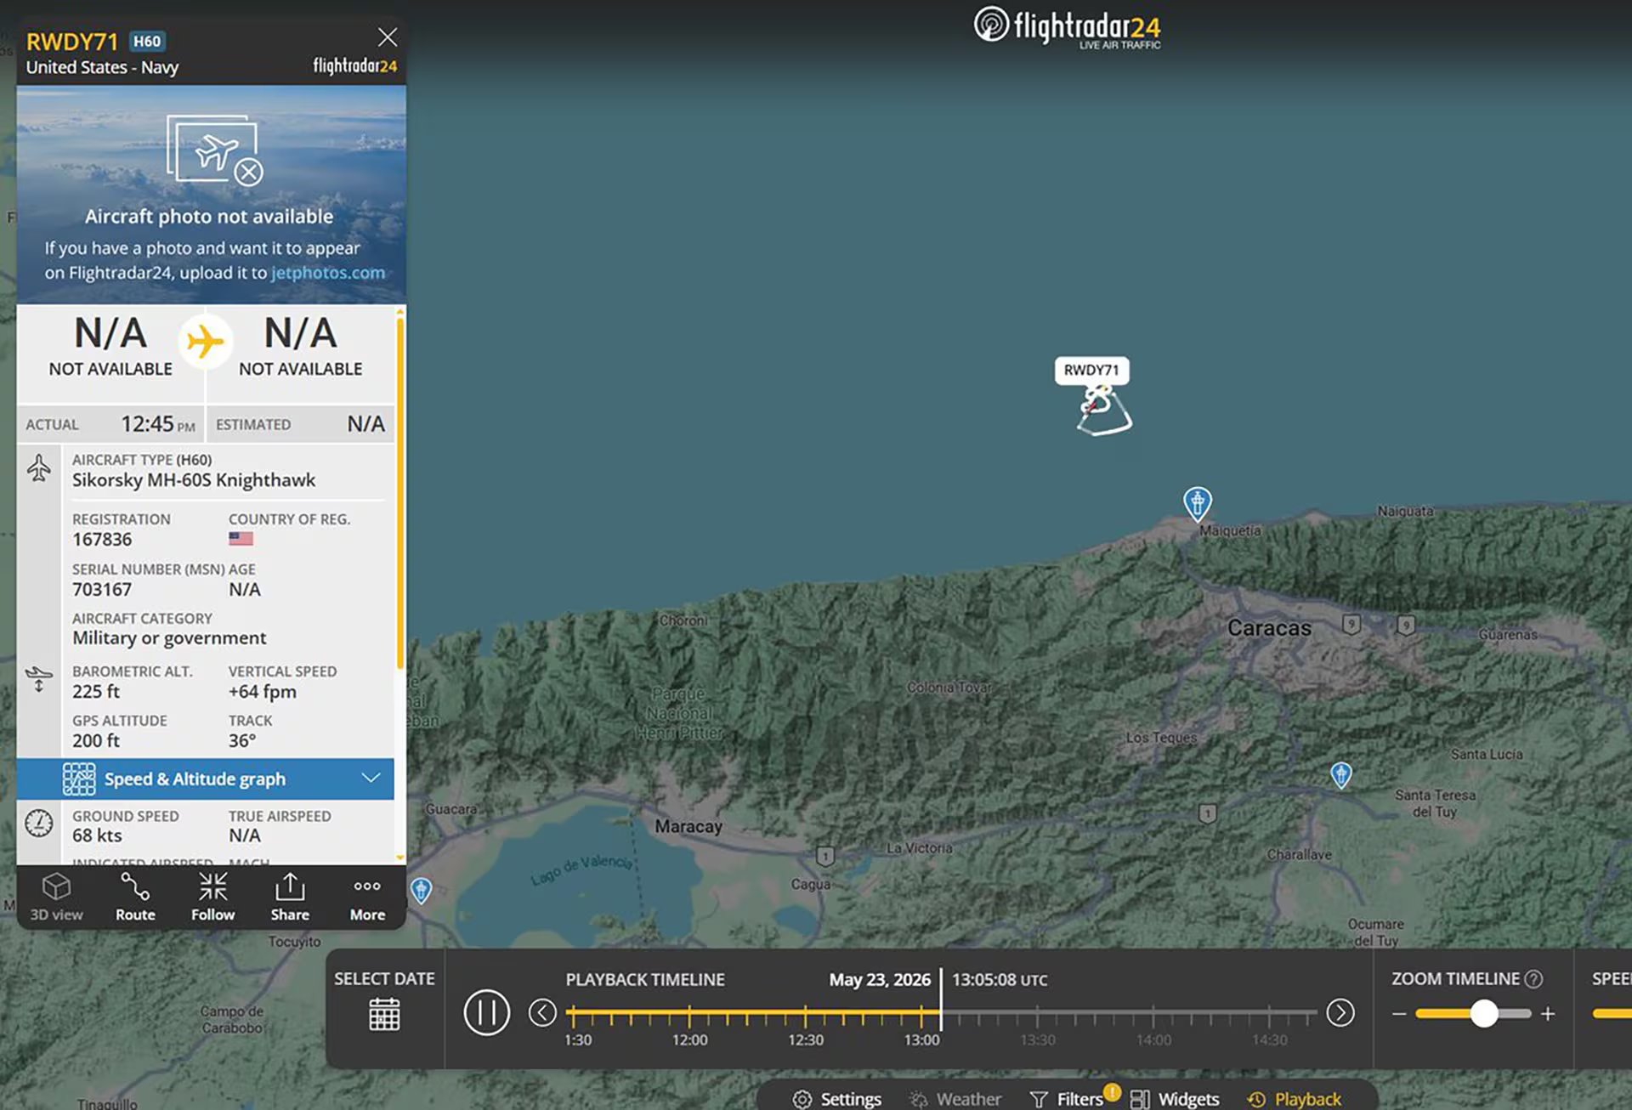Click the RWDY71 callsign heading
The width and height of the screenshot is (1632, 1110).
pyautogui.click(x=71, y=42)
